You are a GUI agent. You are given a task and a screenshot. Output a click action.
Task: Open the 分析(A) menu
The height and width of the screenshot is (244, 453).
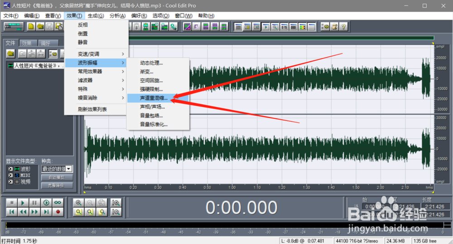[x=117, y=15]
